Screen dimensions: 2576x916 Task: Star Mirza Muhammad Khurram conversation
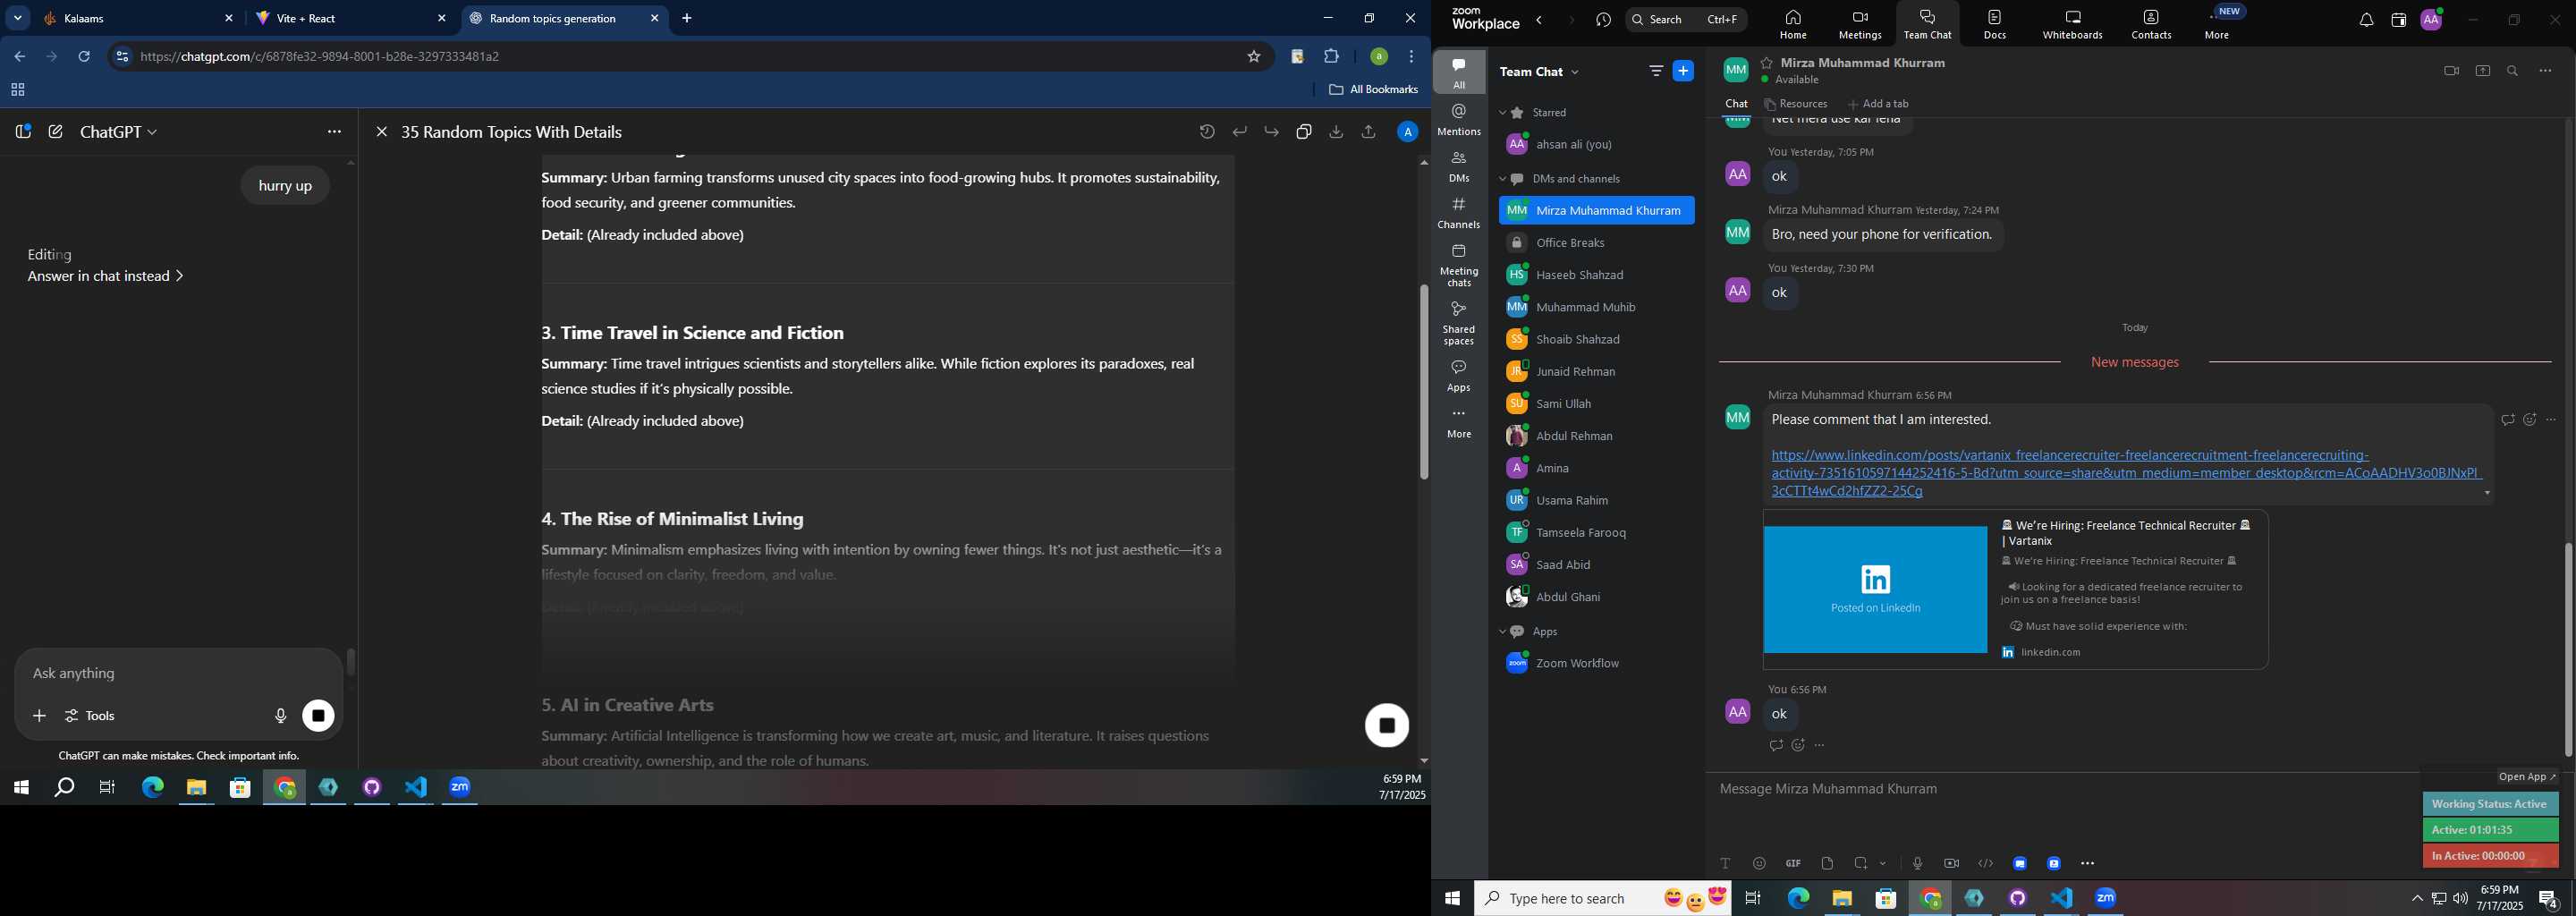click(1767, 63)
